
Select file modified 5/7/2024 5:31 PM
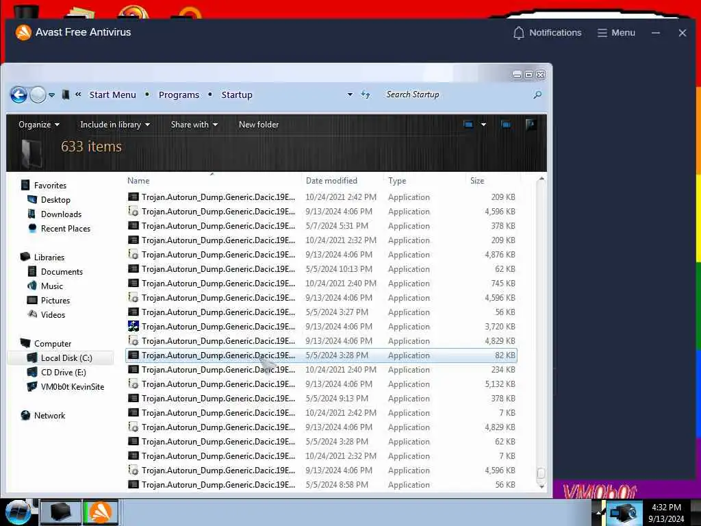(x=322, y=225)
